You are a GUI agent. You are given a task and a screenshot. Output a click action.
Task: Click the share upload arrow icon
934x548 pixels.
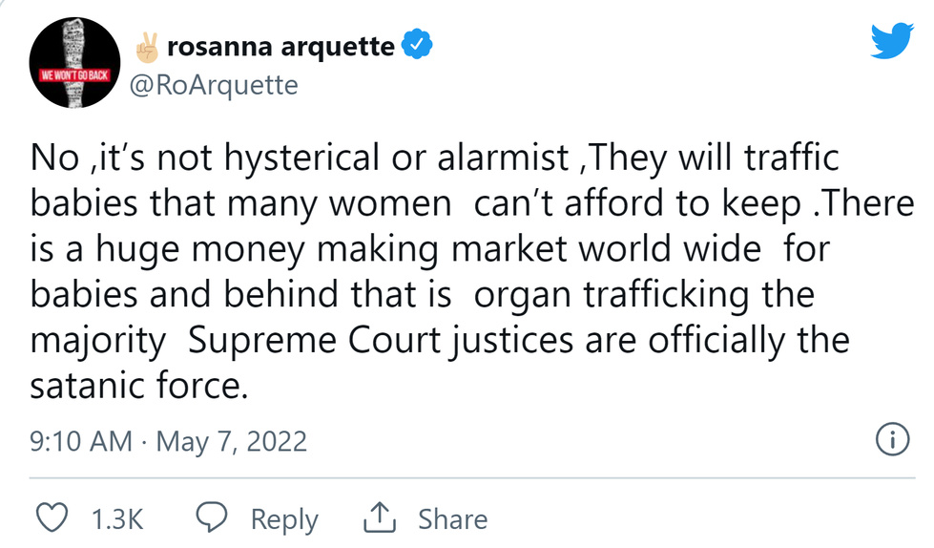[x=380, y=518]
